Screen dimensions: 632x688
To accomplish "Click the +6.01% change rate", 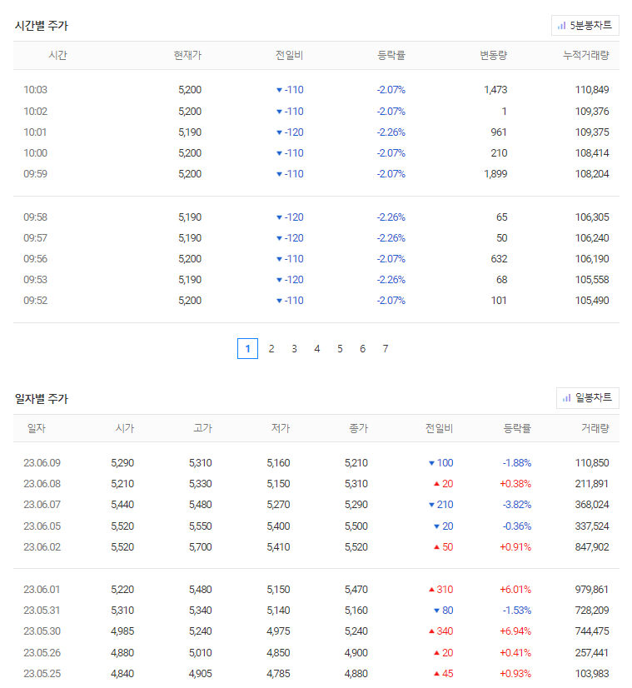I will (515, 589).
